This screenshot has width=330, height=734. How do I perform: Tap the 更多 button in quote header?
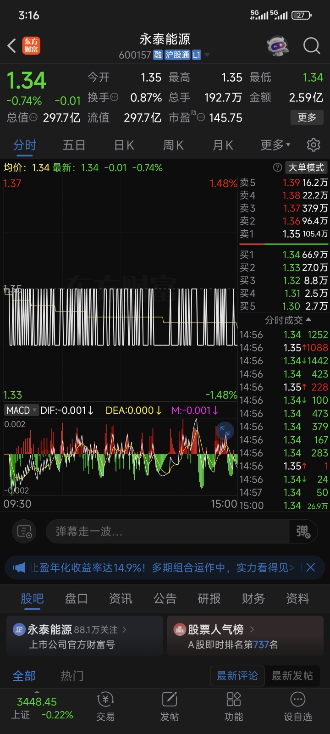[x=307, y=117]
